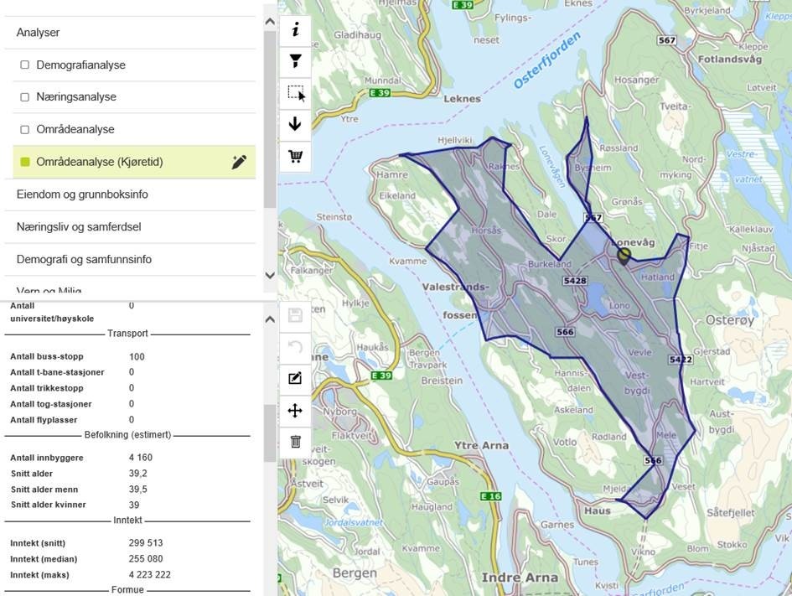Image resolution: width=792 pixels, height=596 pixels.
Task: Open the info tool on the map toolbar
Action: coord(294,29)
